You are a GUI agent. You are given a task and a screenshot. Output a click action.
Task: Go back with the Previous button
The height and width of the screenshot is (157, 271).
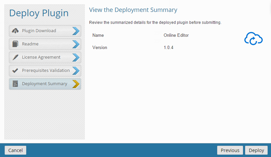230,150
